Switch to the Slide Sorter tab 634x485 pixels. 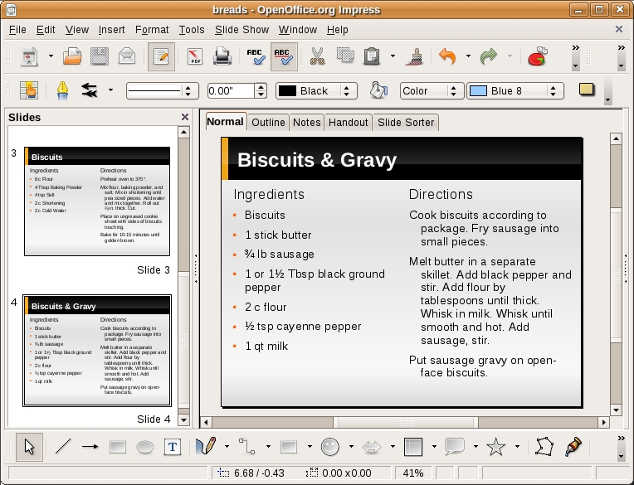coord(405,122)
